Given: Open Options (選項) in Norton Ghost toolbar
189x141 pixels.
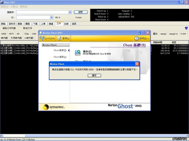Looking at the screenshot, I should pyautogui.click(x=63, y=38).
